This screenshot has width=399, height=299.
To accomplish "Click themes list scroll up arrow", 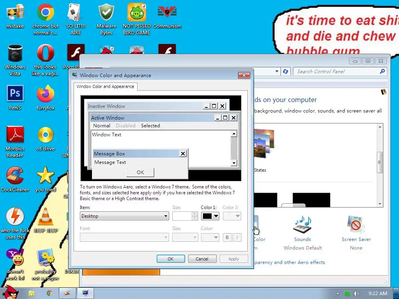I will [380, 127].
